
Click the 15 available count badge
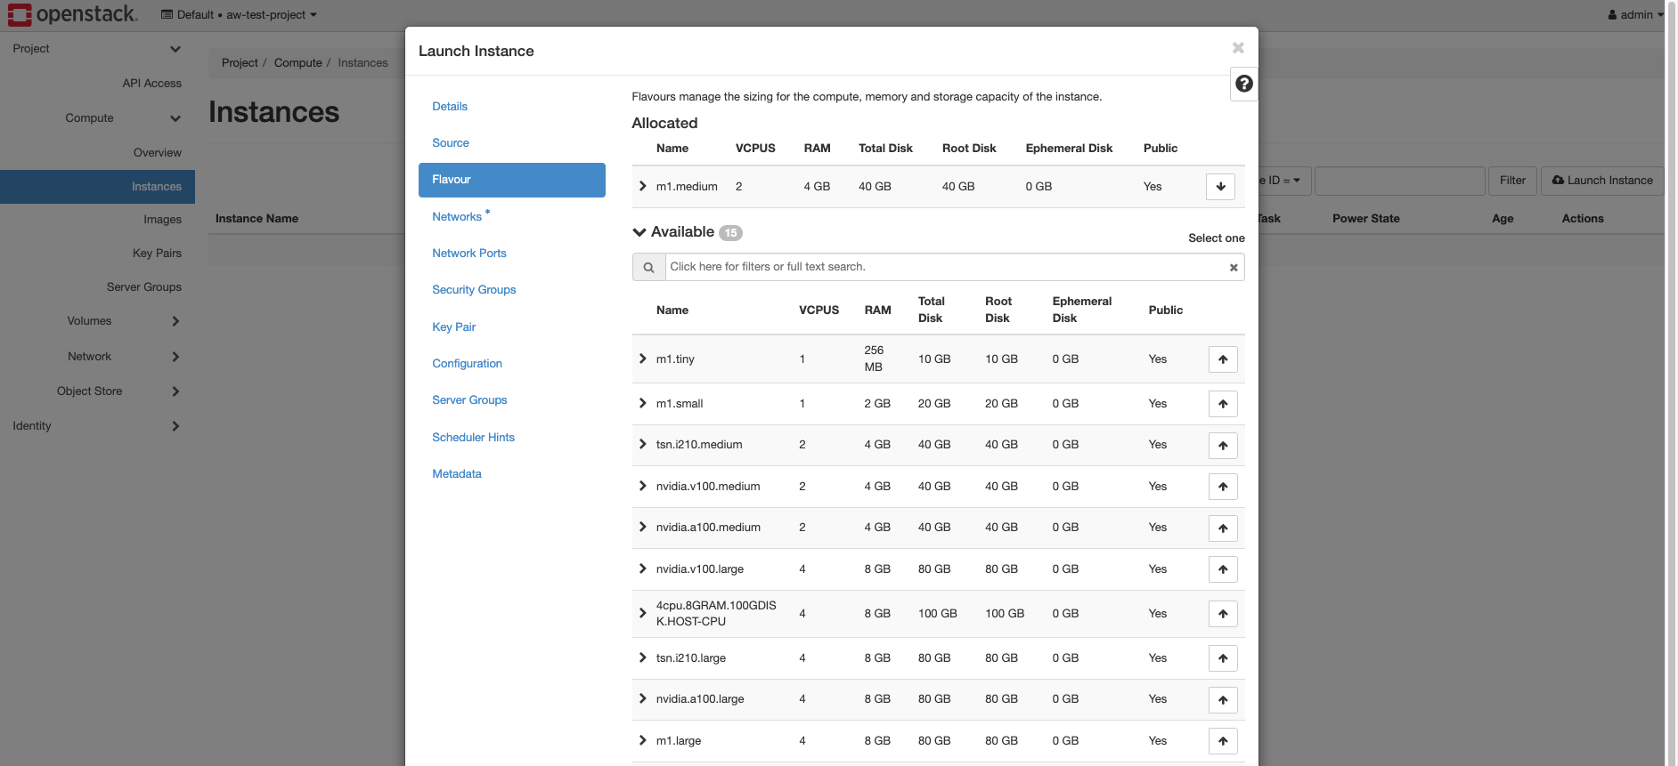click(x=730, y=233)
